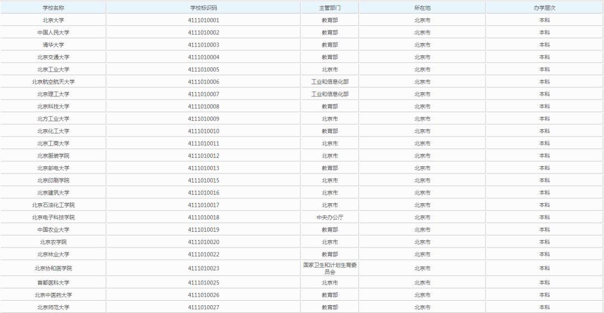This screenshot has width=604, height=313.
Task: Click the code 4111010016
Action: click(204, 193)
